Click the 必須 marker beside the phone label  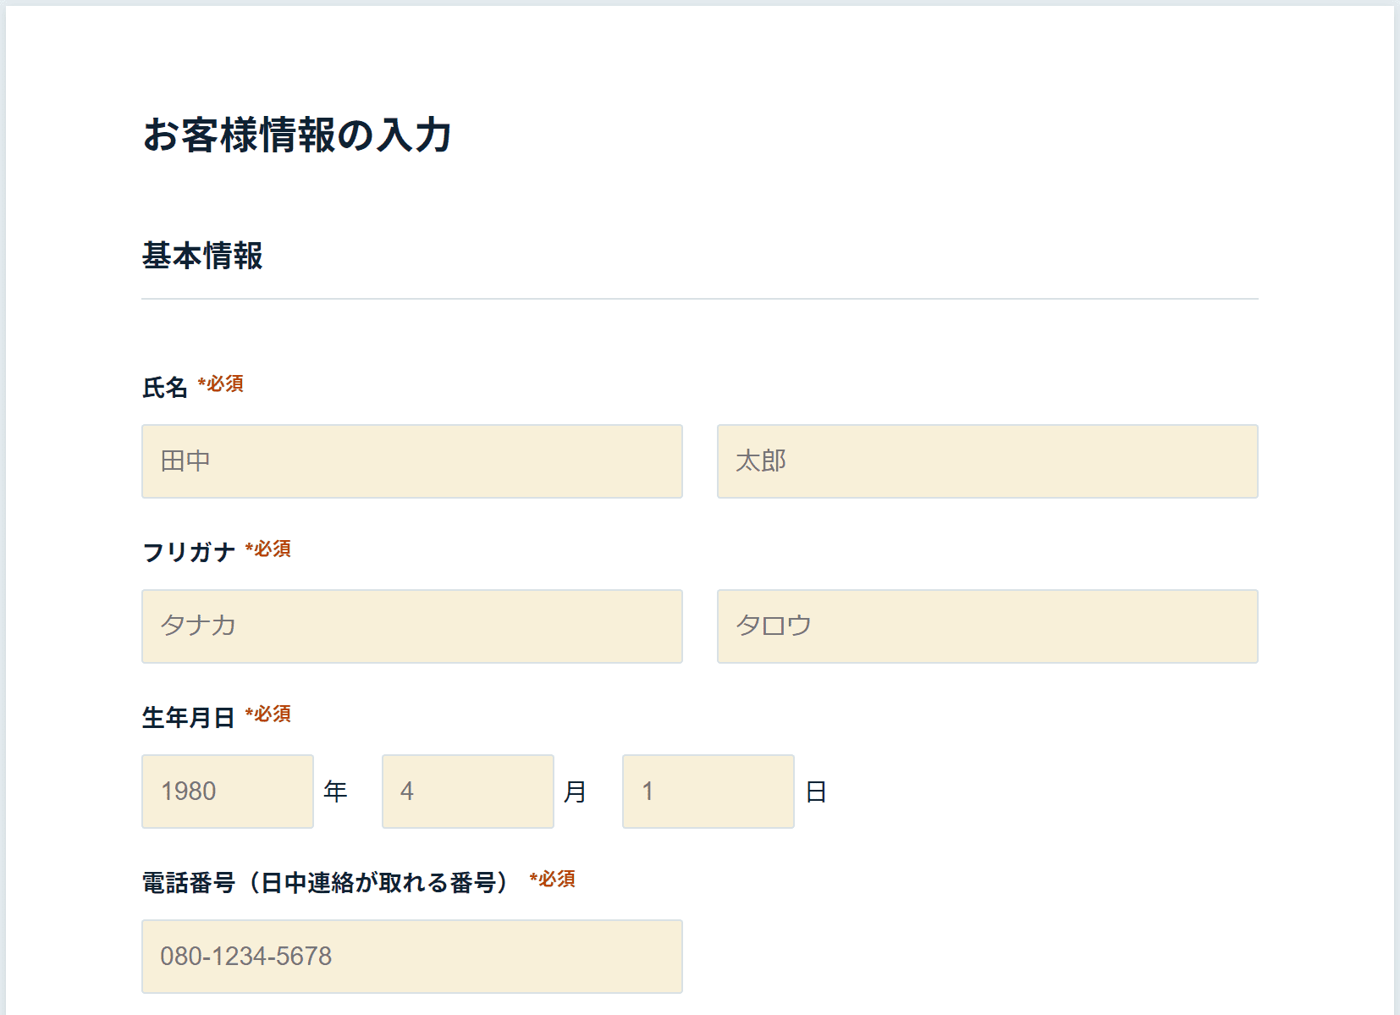[553, 880]
